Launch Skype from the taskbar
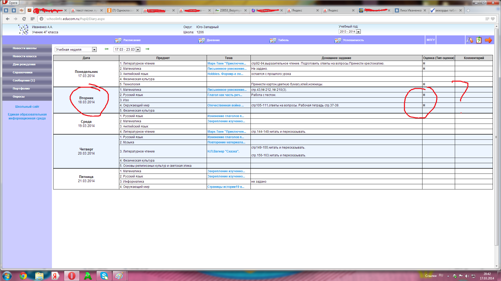501x281 pixels. point(104,276)
